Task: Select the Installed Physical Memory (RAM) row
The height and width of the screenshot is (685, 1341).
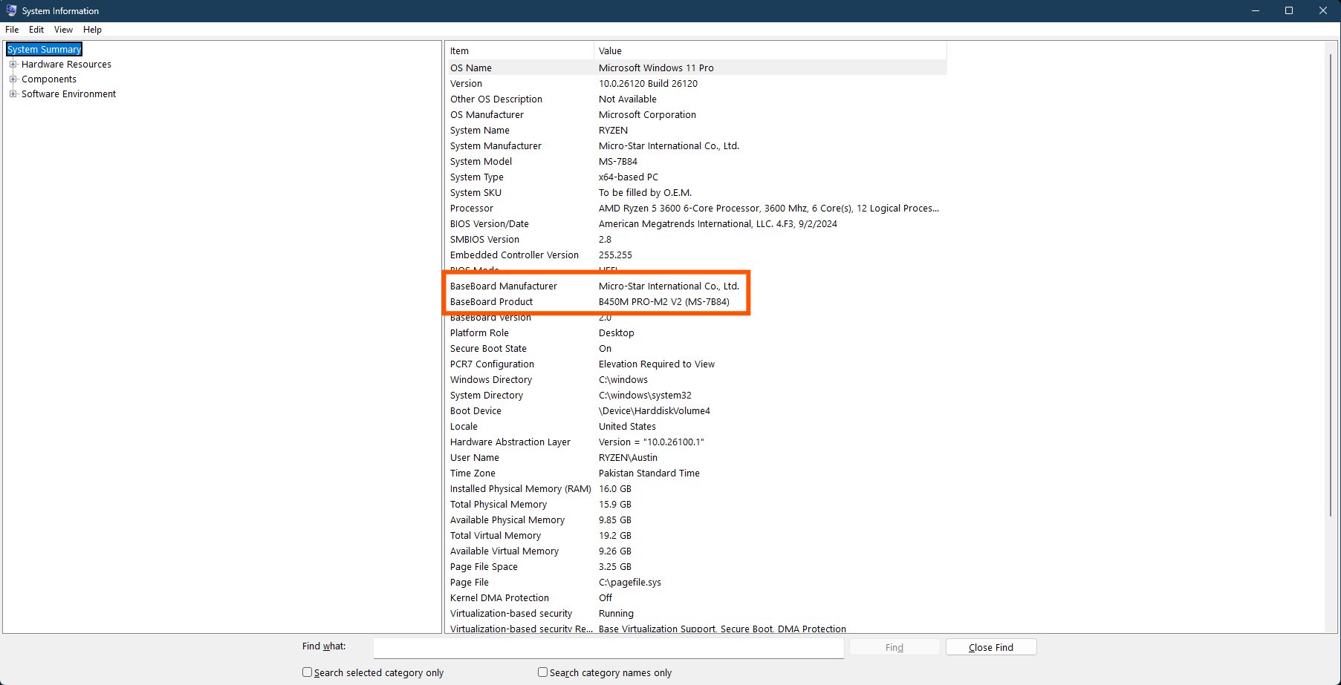Action: tap(696, 488)
